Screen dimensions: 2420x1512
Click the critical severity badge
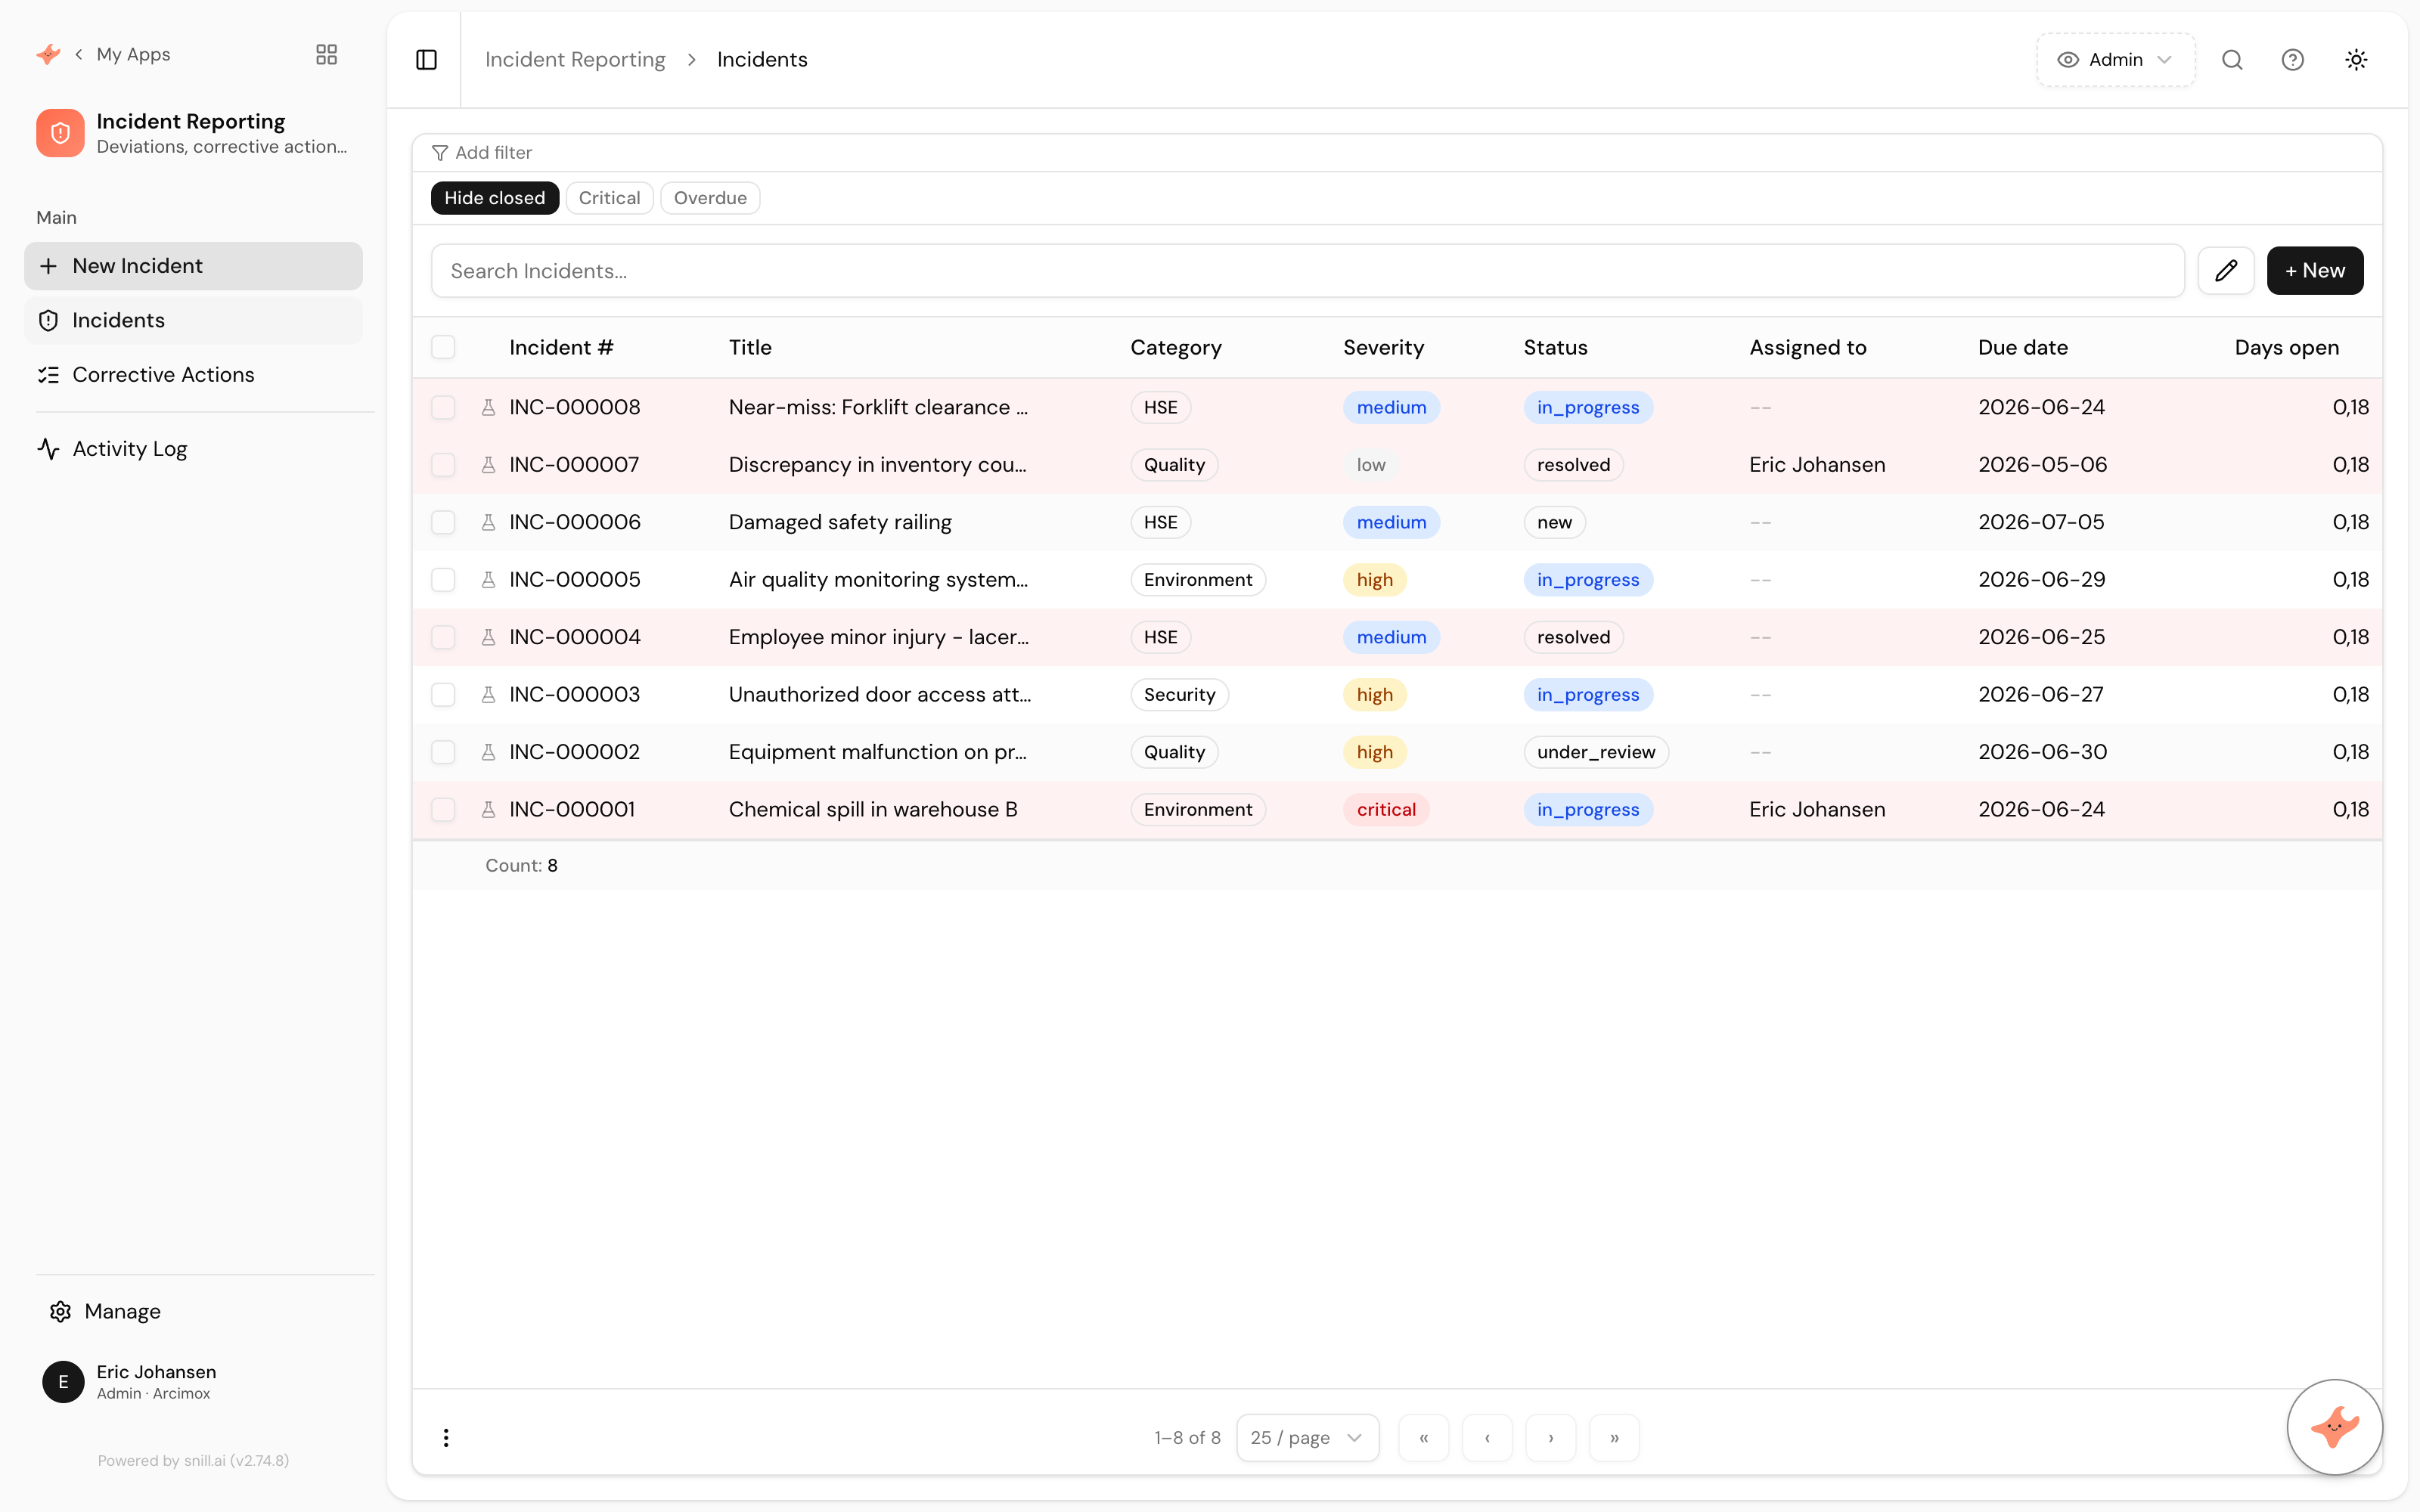[x=1386, y=810]
